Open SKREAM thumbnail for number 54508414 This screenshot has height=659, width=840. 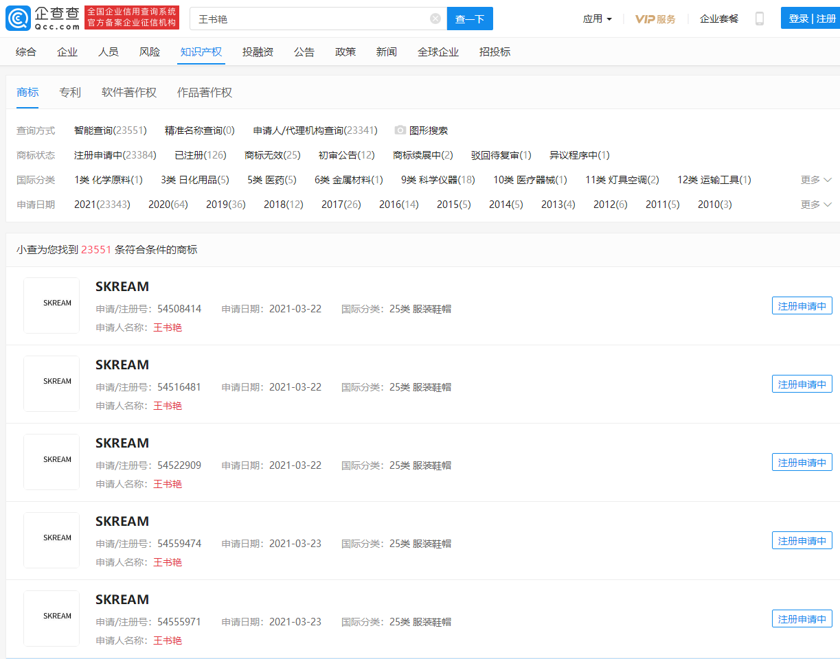[52, 305]
